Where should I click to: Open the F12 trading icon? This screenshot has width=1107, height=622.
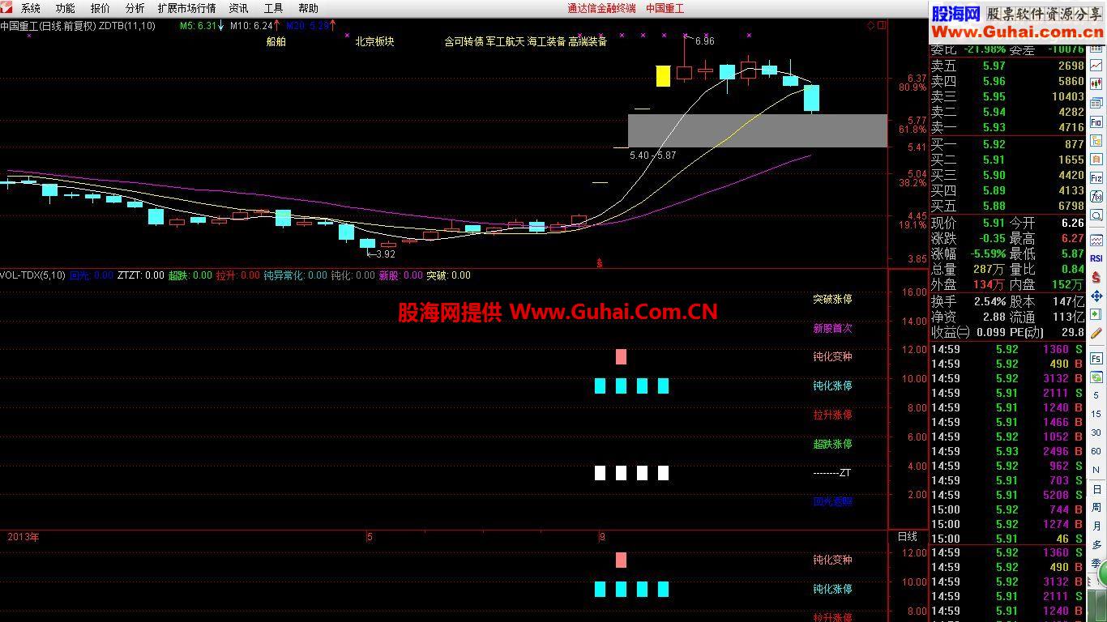1096,178
